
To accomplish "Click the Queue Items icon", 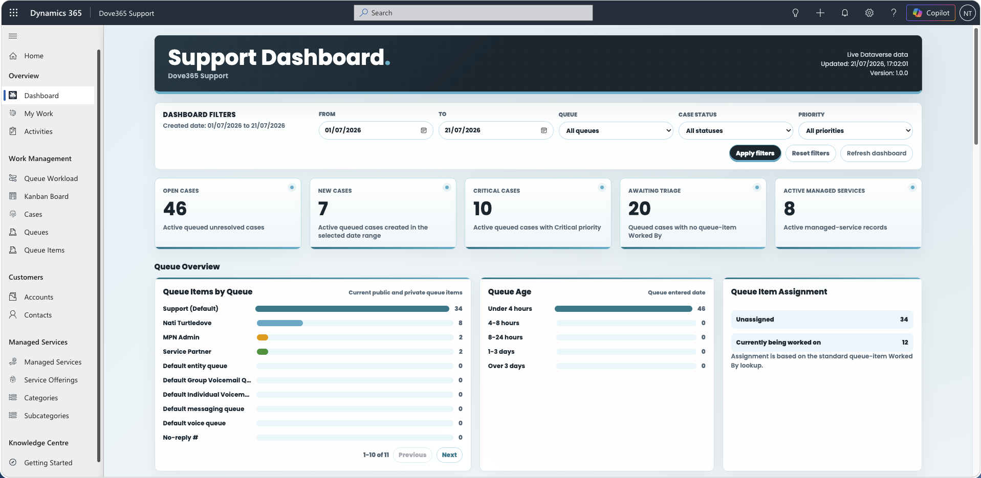I will tap(13, 249).
